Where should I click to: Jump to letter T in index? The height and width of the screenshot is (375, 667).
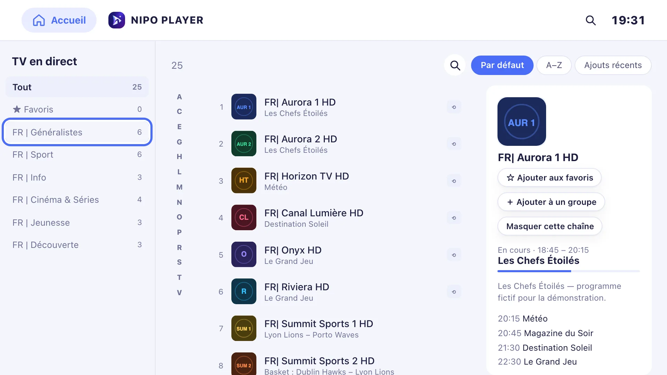click(179, 277)
